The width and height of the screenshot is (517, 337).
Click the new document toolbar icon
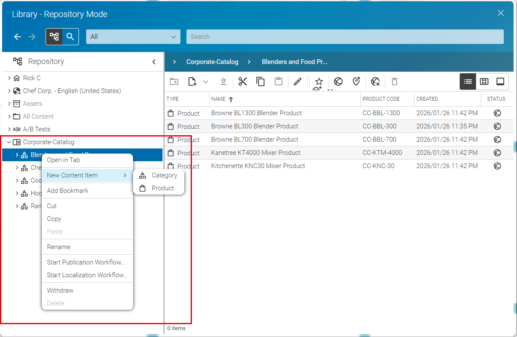tap(192, 81)
